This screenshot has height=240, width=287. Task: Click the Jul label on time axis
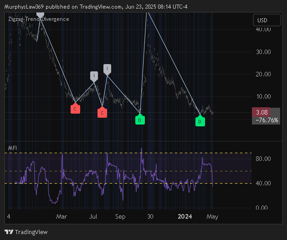[93, 216]
